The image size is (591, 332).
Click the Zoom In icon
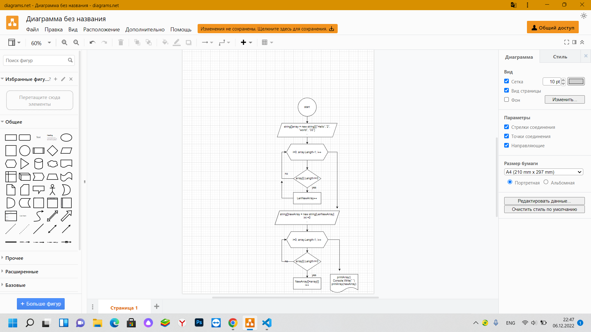64,42
